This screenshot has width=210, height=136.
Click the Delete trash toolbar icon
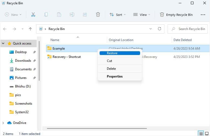[x=98, y=14]
